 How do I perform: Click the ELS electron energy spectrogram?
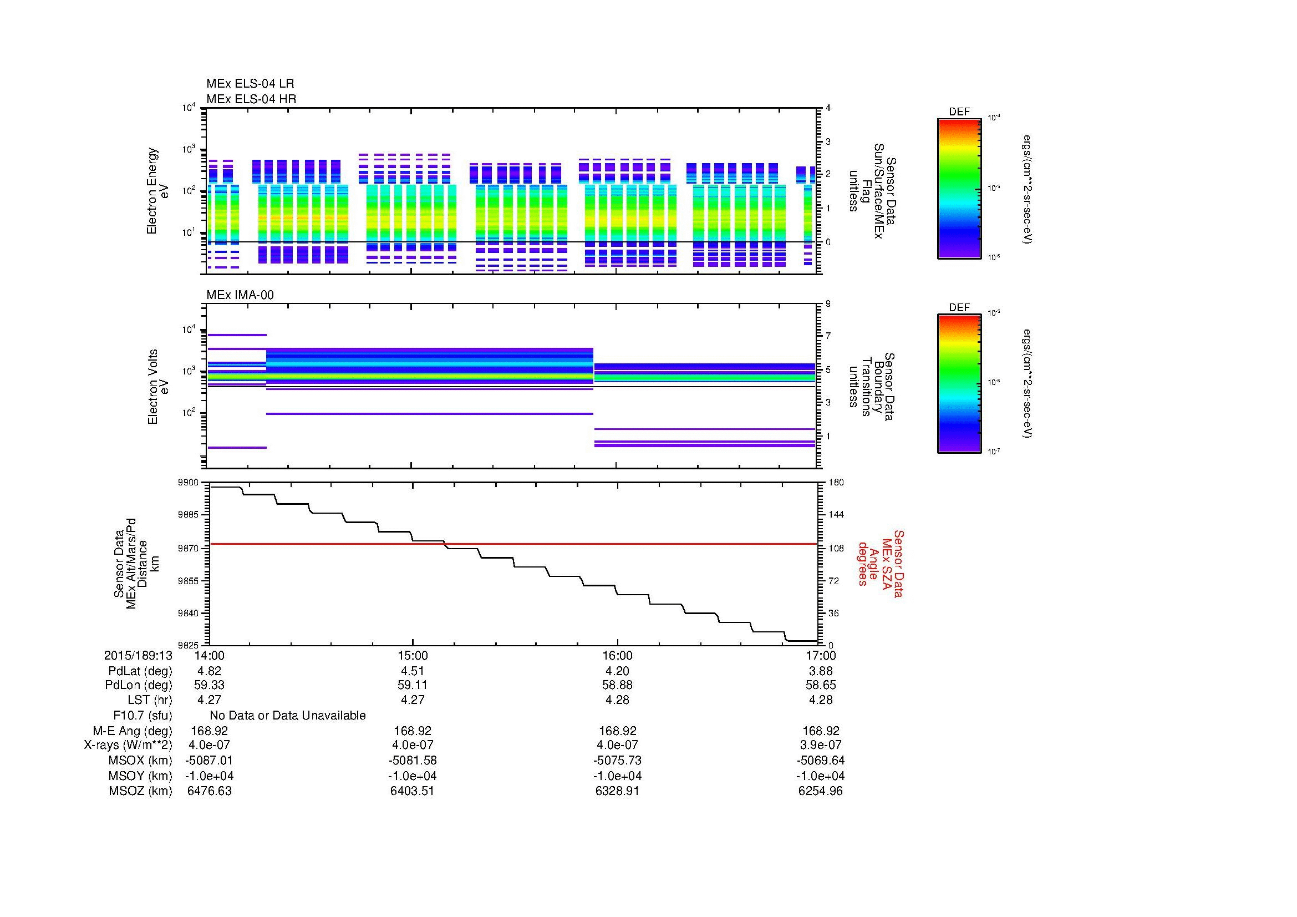point(512,191)
